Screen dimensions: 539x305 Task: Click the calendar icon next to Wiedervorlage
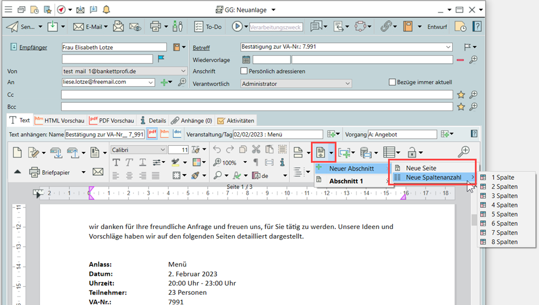(x=246, y=60)
